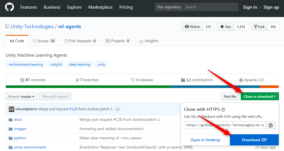The image size is (284, 151).
Task: Click New pull request button
Action: [x=55, y=97]
